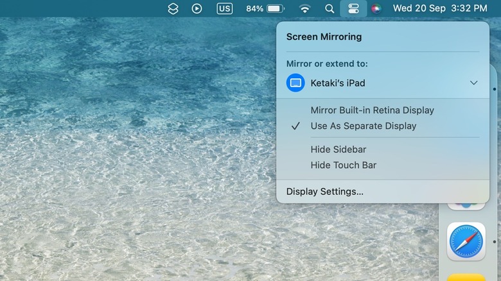Click the Dock icon partially hidden above Safari
The image size is (501, 281).
click(x=466, y=207)
